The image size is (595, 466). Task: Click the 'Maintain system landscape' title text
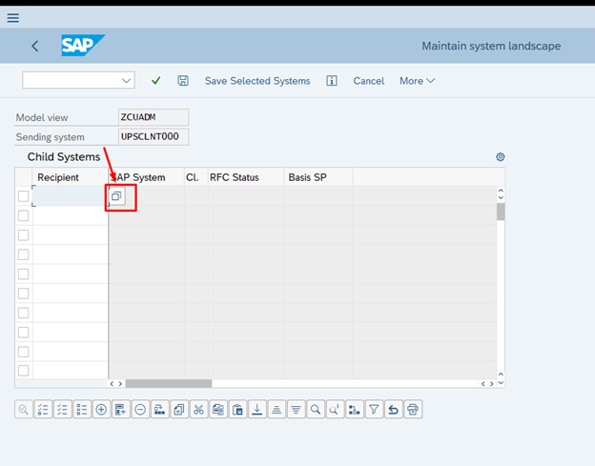(491, 46)
